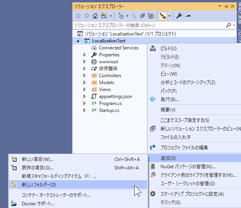Click the Collapse All toolbar icon
Screen dimensions: 241x208
pyautogui.click(x=143, y=16)
